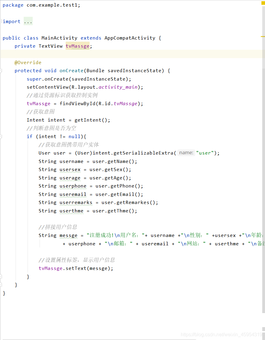Click getSerializableExtra method name
Screen dimensions: 265x340
coord(144,153)
